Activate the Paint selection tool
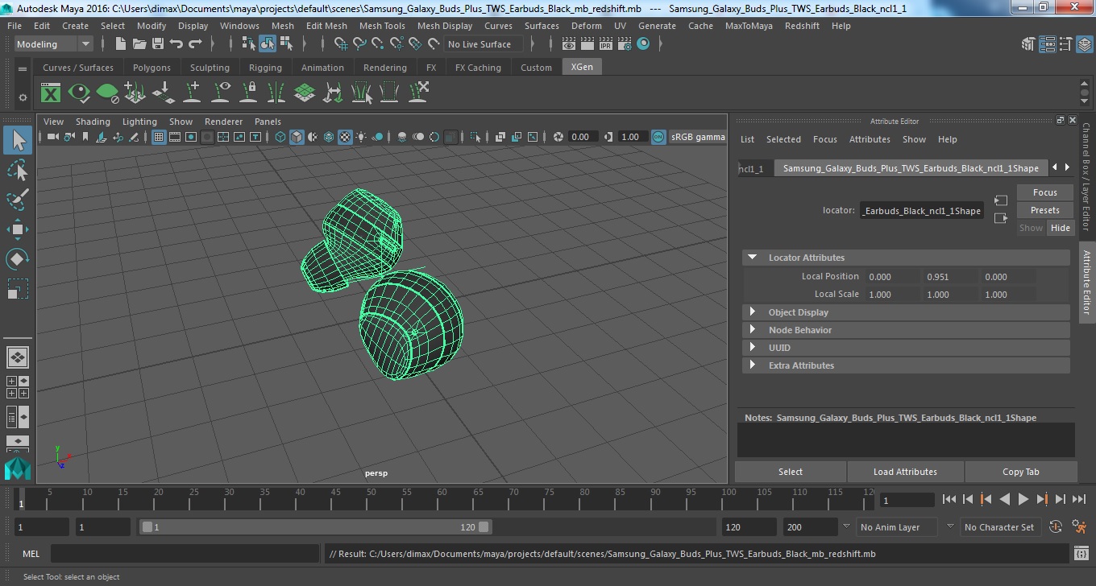The image size is (1096, 586). coord(18,200)
